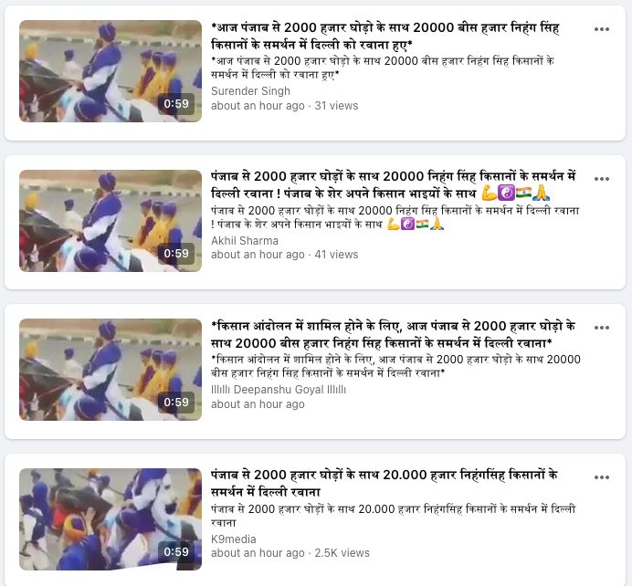
Task: Open the K9media page link
Action: pos(234,539)
